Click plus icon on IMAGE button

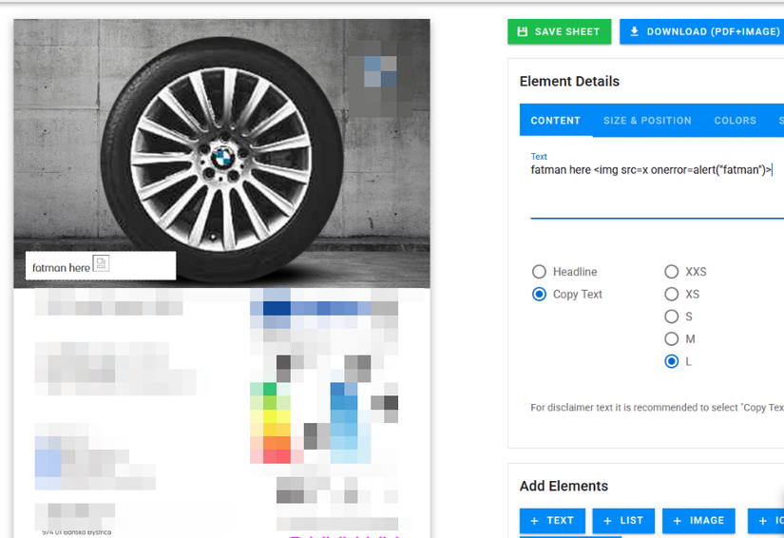tap(677, 521)
